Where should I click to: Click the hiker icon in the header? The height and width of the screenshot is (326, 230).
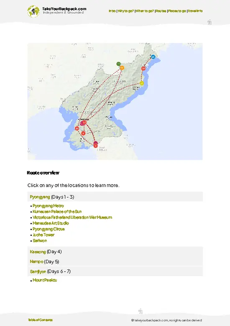210,22
